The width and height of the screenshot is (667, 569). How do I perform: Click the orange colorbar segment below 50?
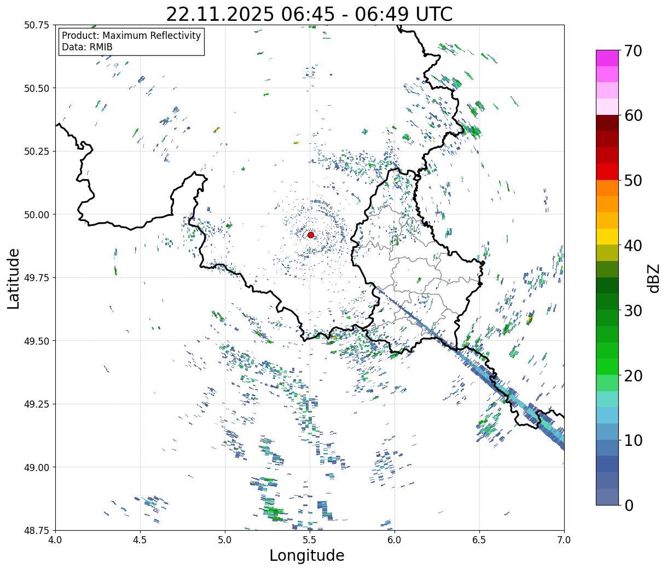(607, 188)
